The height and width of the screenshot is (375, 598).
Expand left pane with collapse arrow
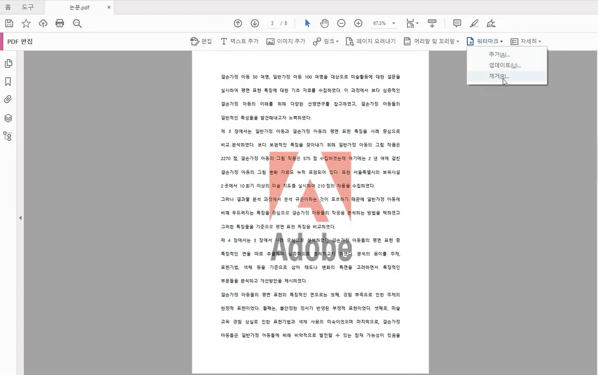pos(20,218)
